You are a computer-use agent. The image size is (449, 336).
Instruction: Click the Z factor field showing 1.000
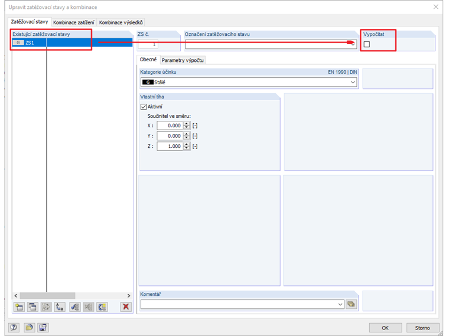[x=170, y=146]
